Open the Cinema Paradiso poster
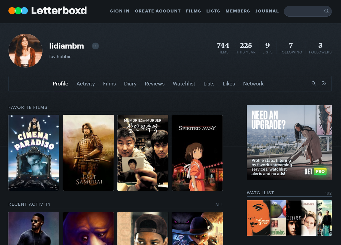Image resolution: width=341 pixels, height=245 pixels. click(34, 153)
